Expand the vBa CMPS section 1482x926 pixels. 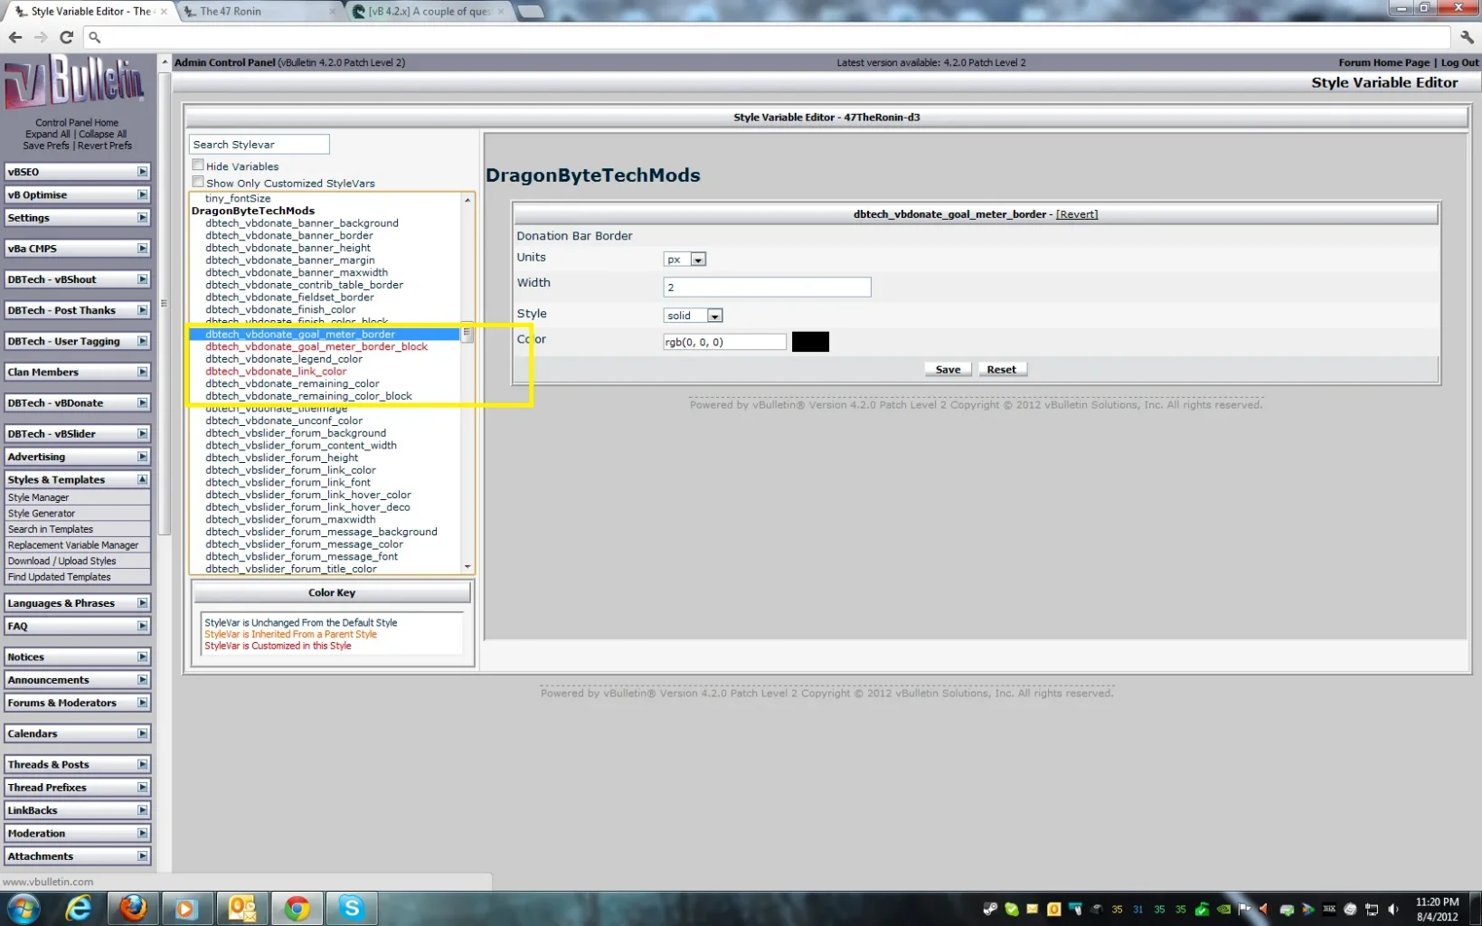coord(77,249)
